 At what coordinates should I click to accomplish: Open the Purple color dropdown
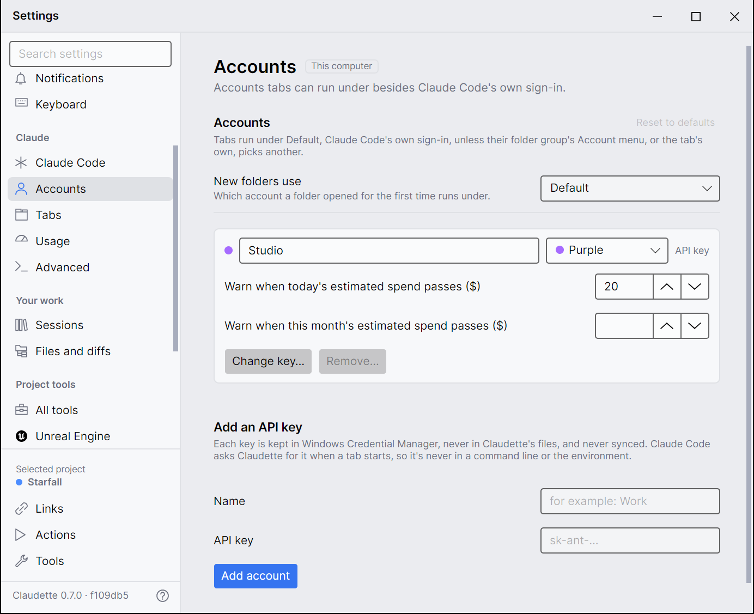(x=607, y=251)
